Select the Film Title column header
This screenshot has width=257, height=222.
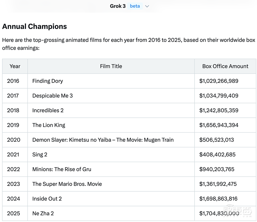(111, 66)
